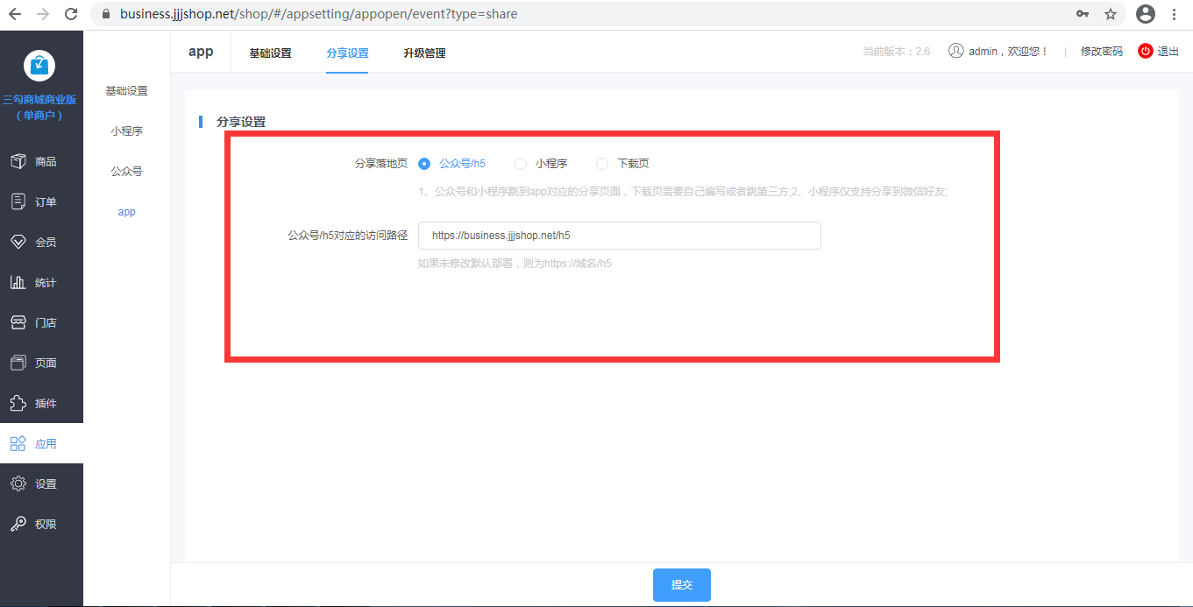
Task: Click the 门店 storefront icon
Action: pos(18,322)
